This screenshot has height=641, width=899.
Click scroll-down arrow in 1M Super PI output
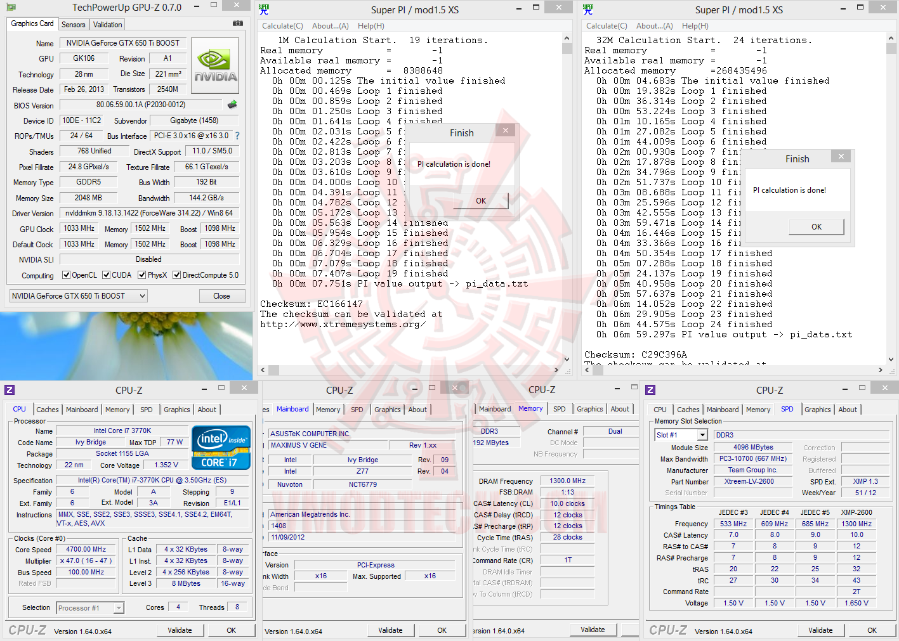567,359
